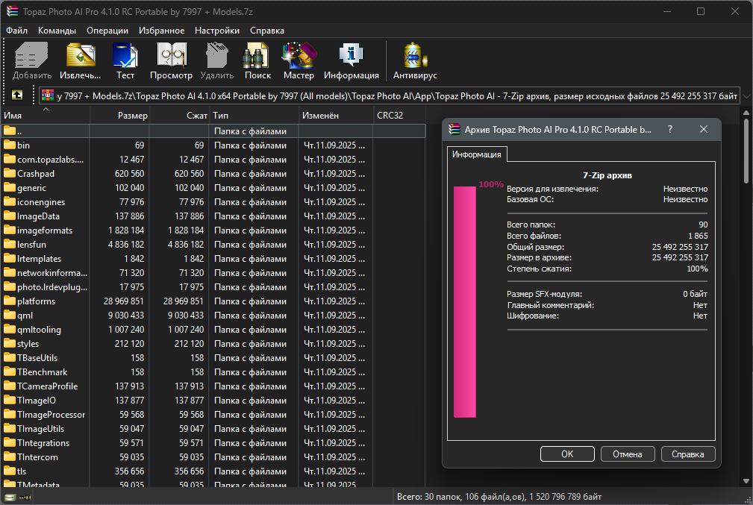Click the styles folder icon
Viewport: 753px width, 505px height.
point(10,343)
